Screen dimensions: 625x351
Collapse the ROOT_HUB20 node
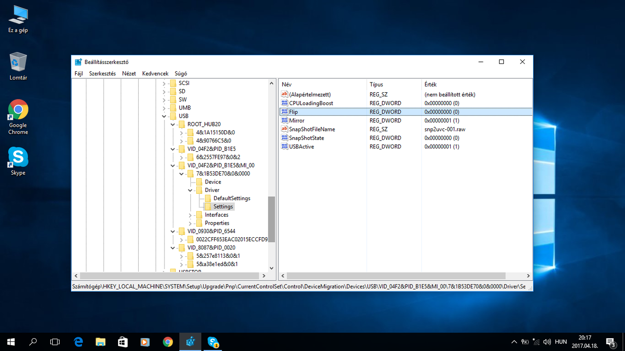173,124
